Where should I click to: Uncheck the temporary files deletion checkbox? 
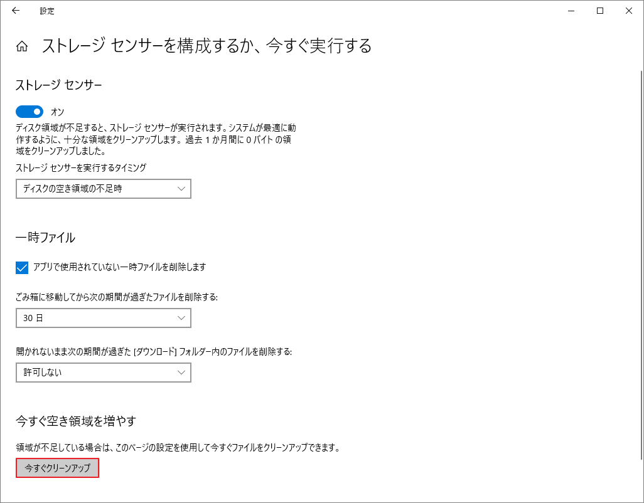coord(21,267)
